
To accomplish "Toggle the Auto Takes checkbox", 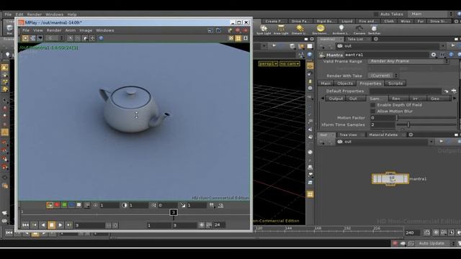I will click(376, 14).
